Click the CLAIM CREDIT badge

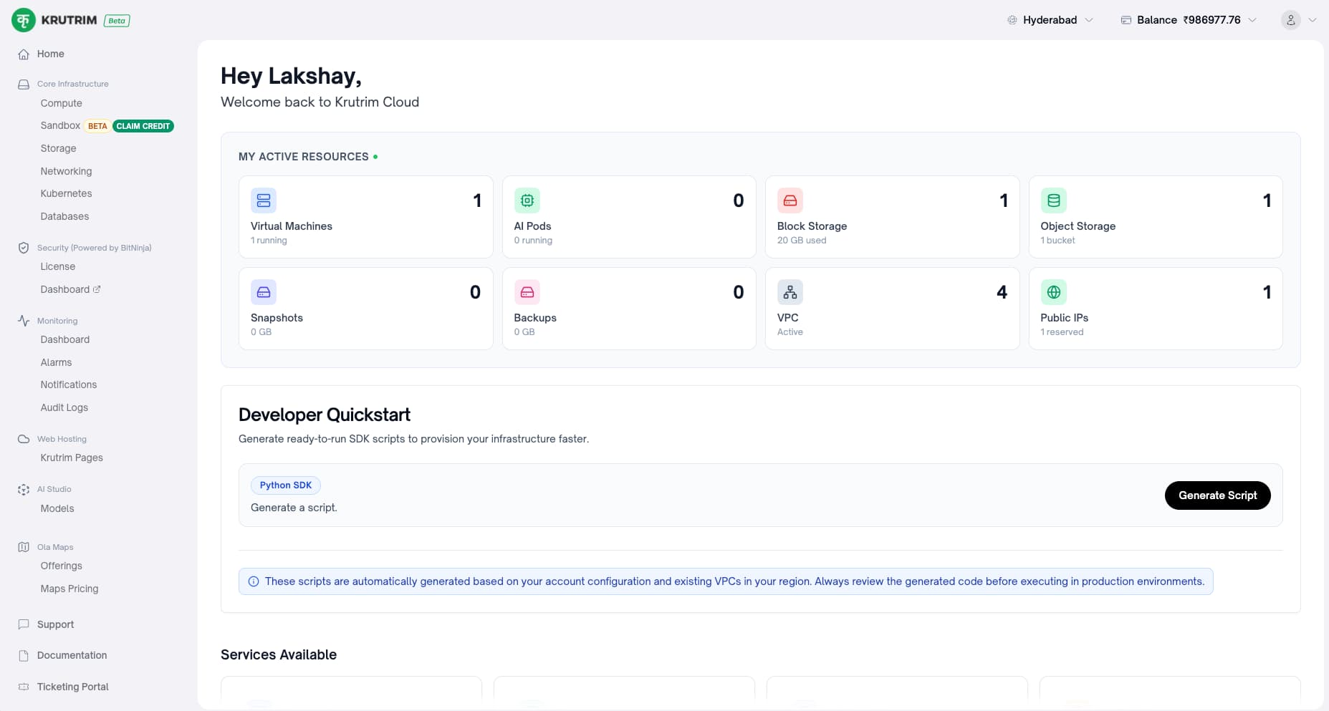pyautogui.click(x=143, y=126)
